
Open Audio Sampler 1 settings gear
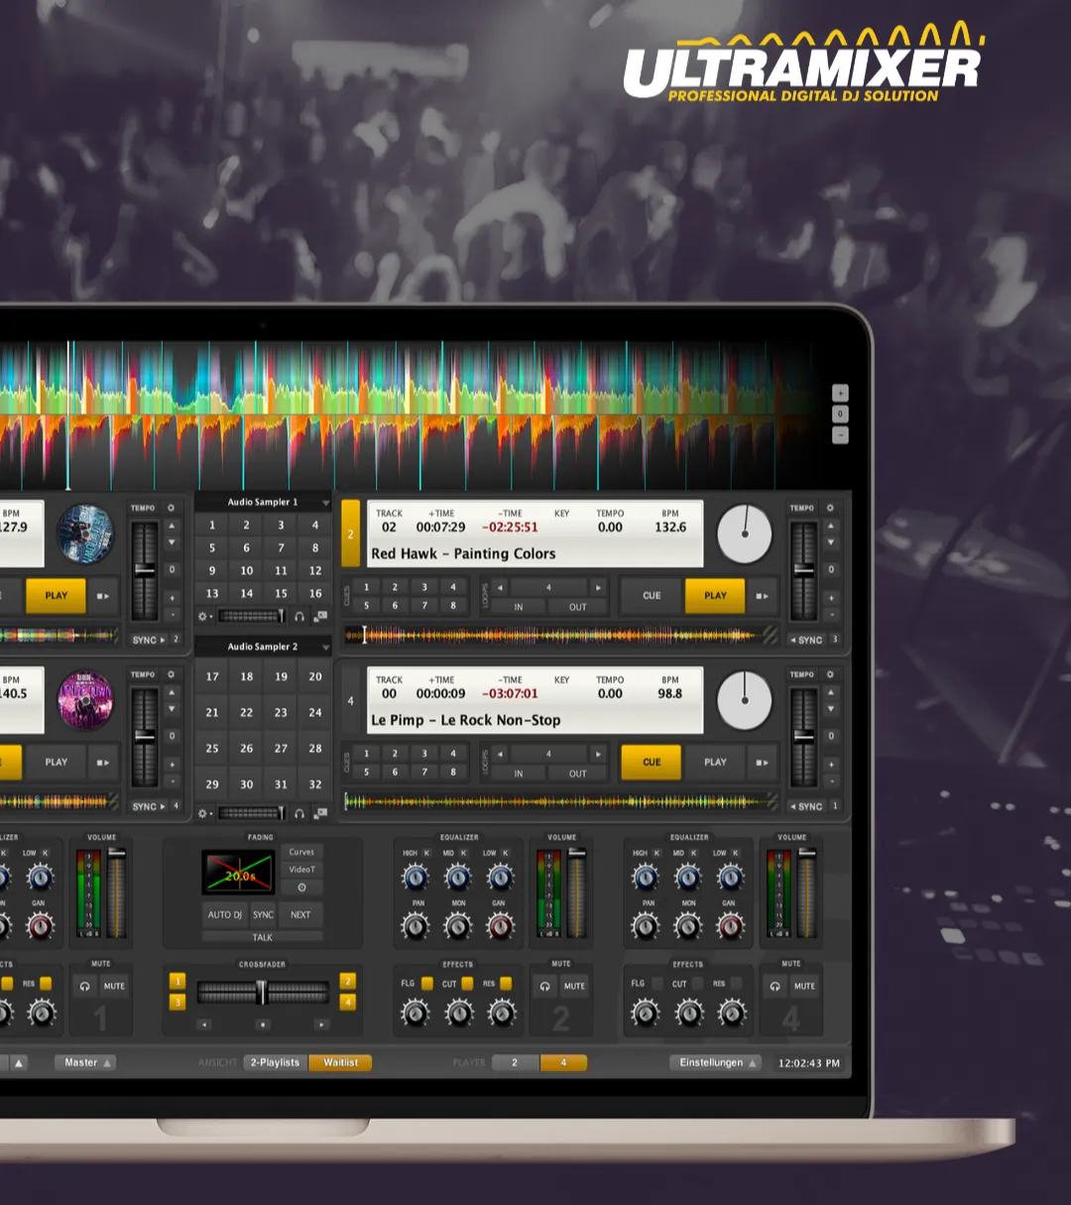(203, 616)
